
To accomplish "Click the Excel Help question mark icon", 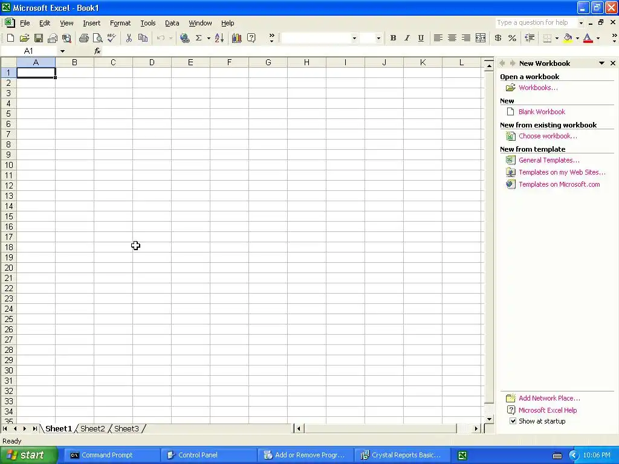I will tap(251, 38).
